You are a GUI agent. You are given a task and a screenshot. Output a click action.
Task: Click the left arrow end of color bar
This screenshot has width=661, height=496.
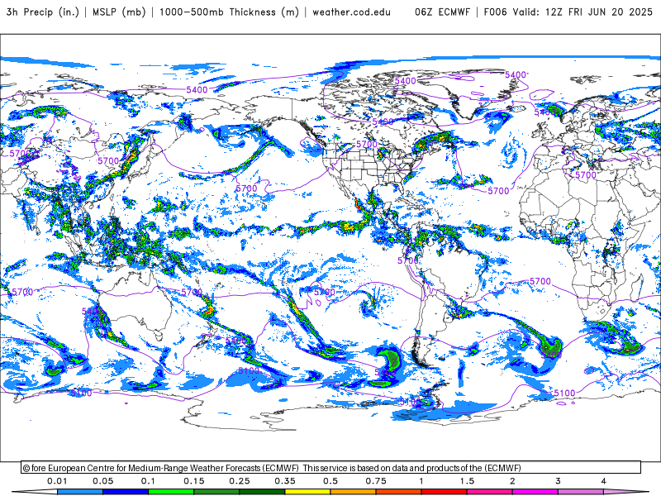coord(35,492)
